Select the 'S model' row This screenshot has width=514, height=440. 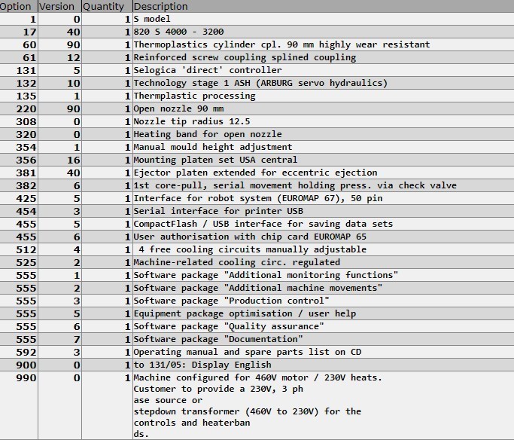(257, 19)
